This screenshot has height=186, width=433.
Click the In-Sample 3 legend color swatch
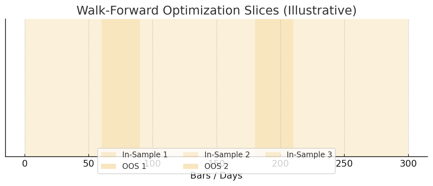(x=273, y=155)
